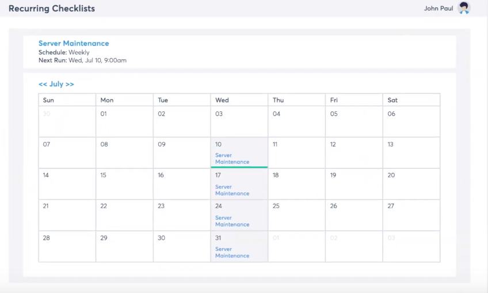Select calendar day 08

[124, 153]
